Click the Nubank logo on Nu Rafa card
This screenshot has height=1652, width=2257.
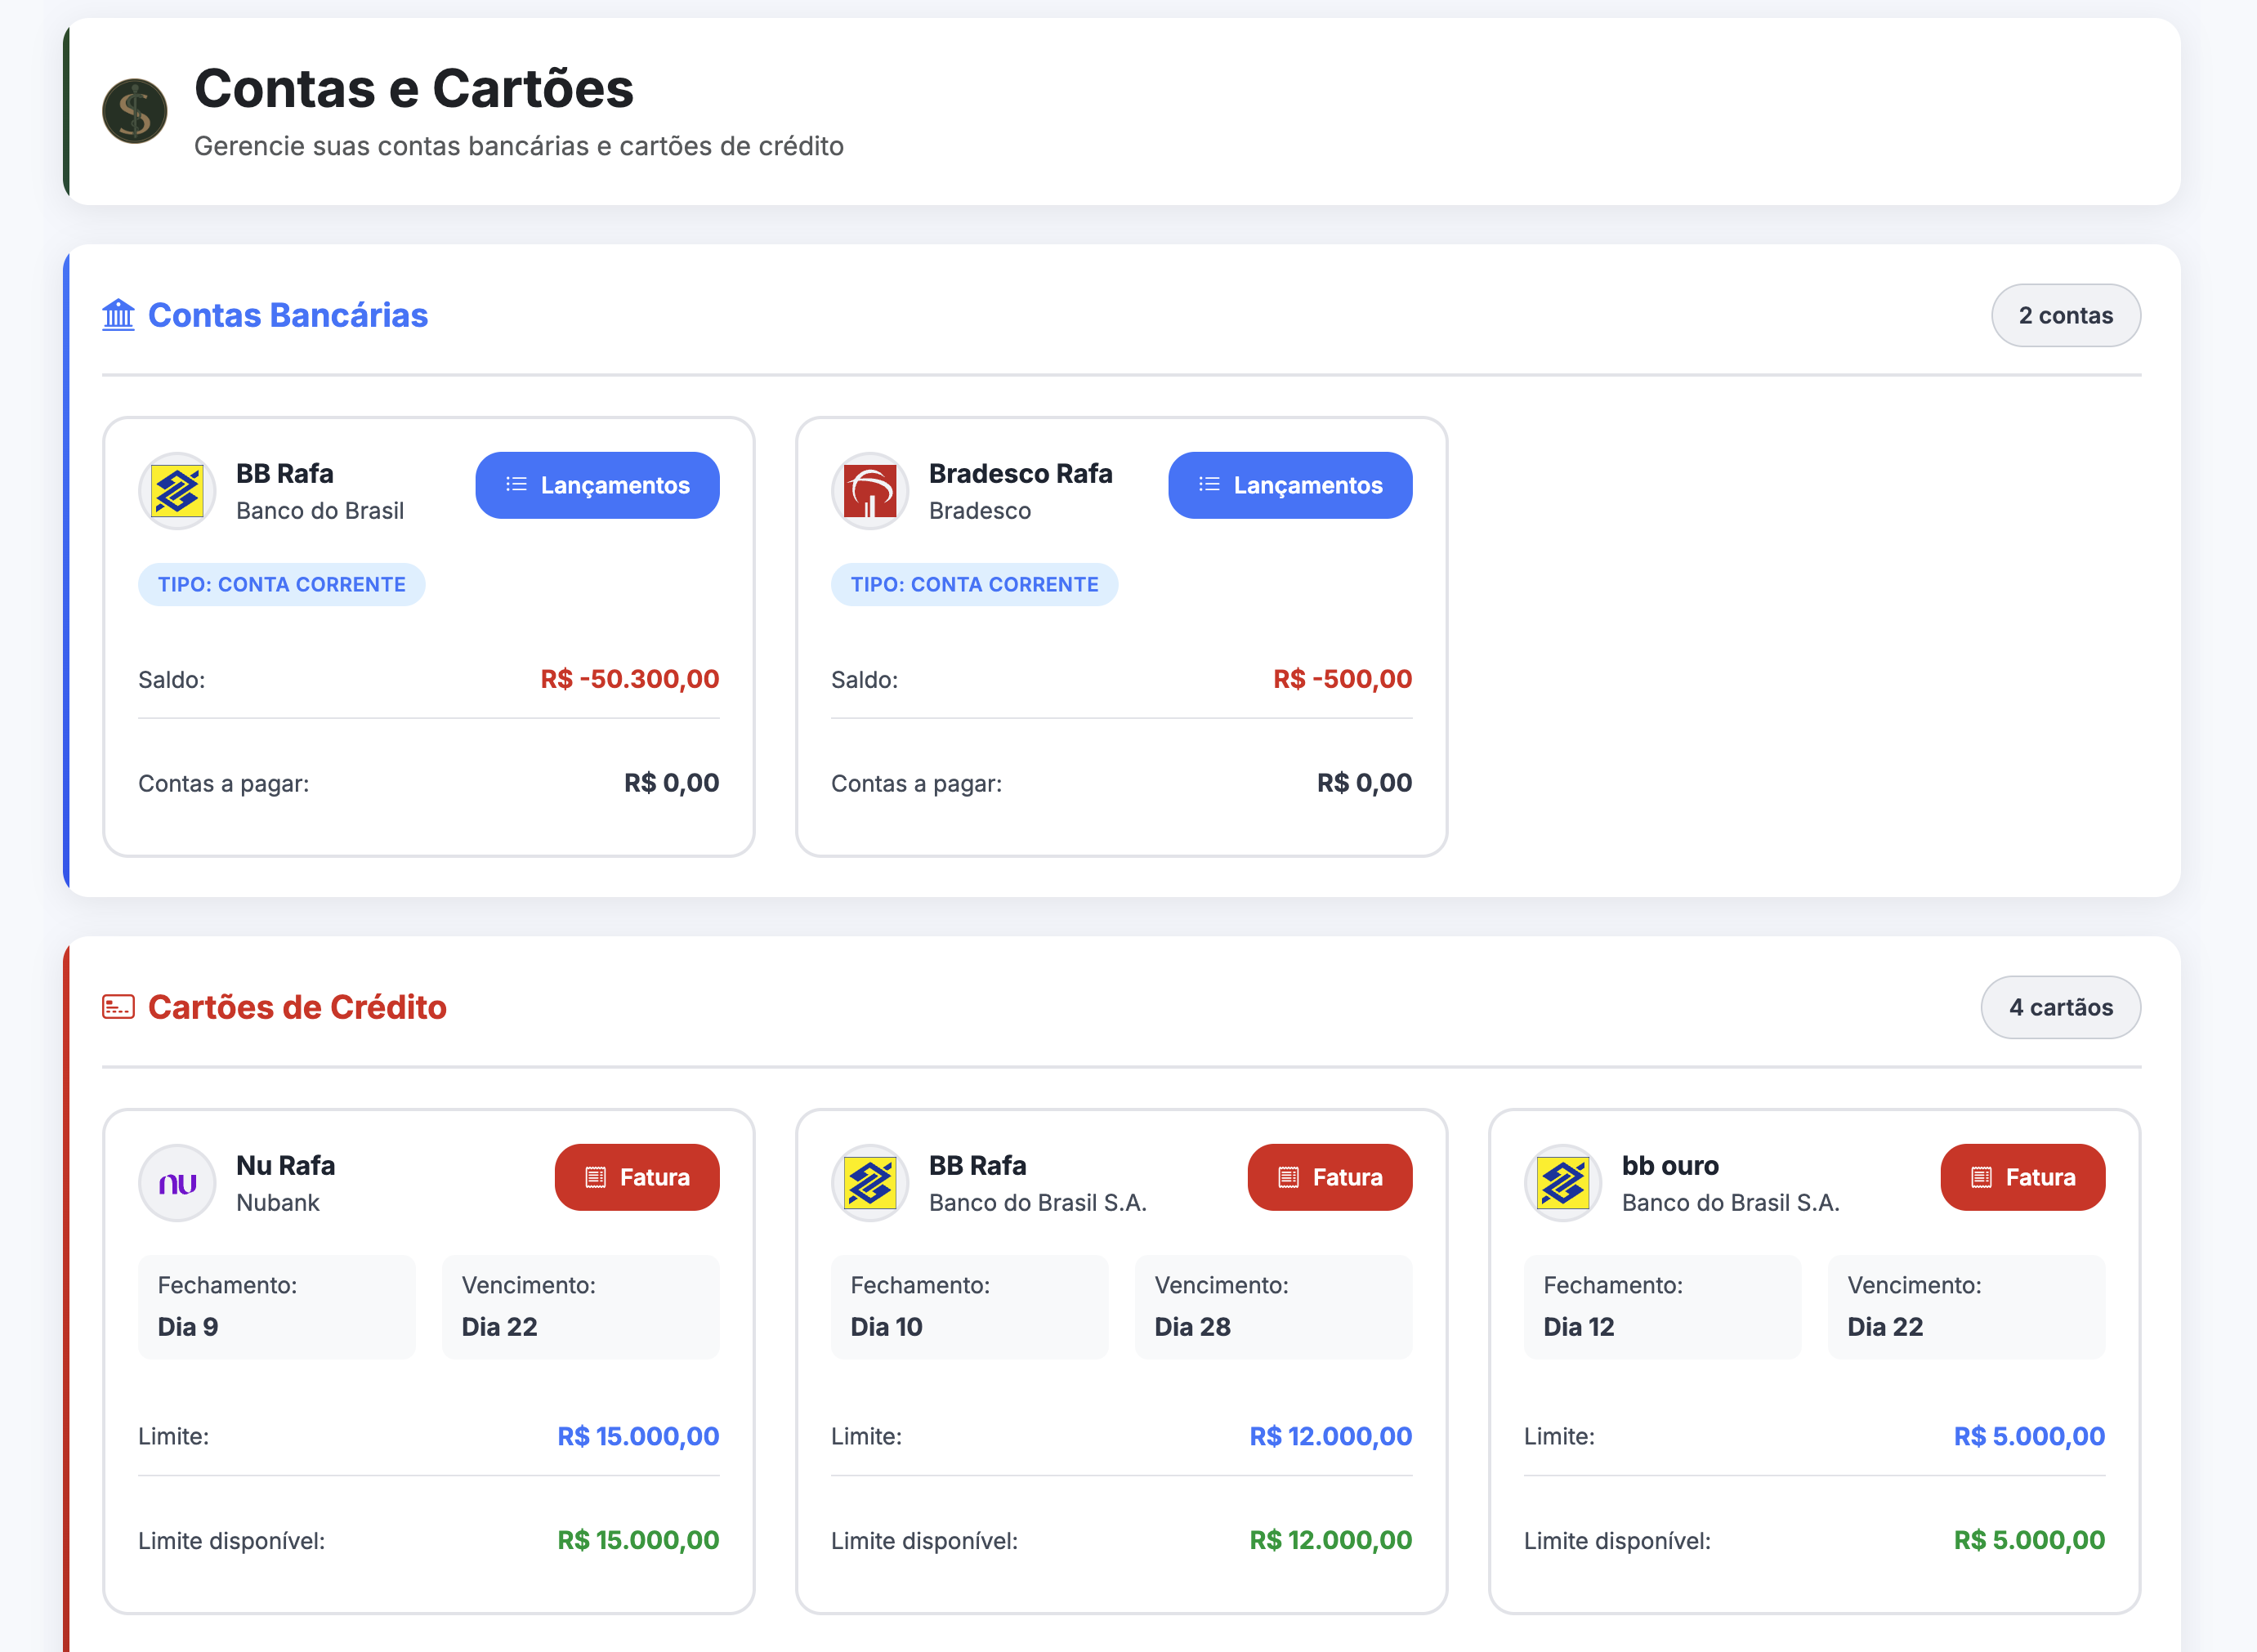tap(177, 1183)
